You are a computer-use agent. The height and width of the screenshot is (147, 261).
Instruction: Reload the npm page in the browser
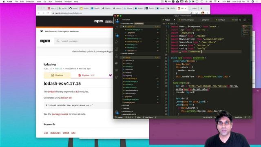pos(48,13)
